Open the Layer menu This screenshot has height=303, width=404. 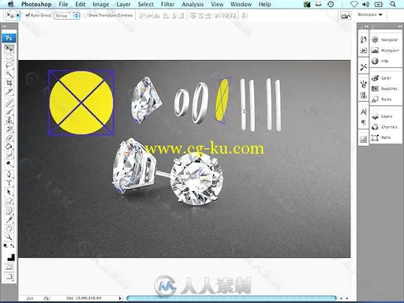[x=123, y=4]
